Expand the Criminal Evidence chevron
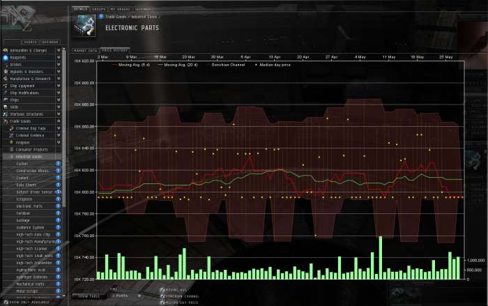Screen dimensions: 488x306 (x=58, y=135)
